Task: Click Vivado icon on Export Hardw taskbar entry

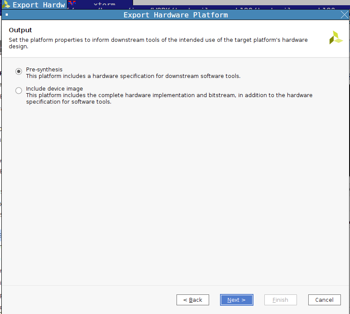Action: (7, 5)
